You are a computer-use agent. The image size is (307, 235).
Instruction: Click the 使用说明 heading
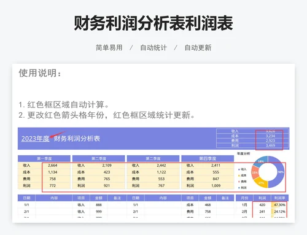coord(40,73)
